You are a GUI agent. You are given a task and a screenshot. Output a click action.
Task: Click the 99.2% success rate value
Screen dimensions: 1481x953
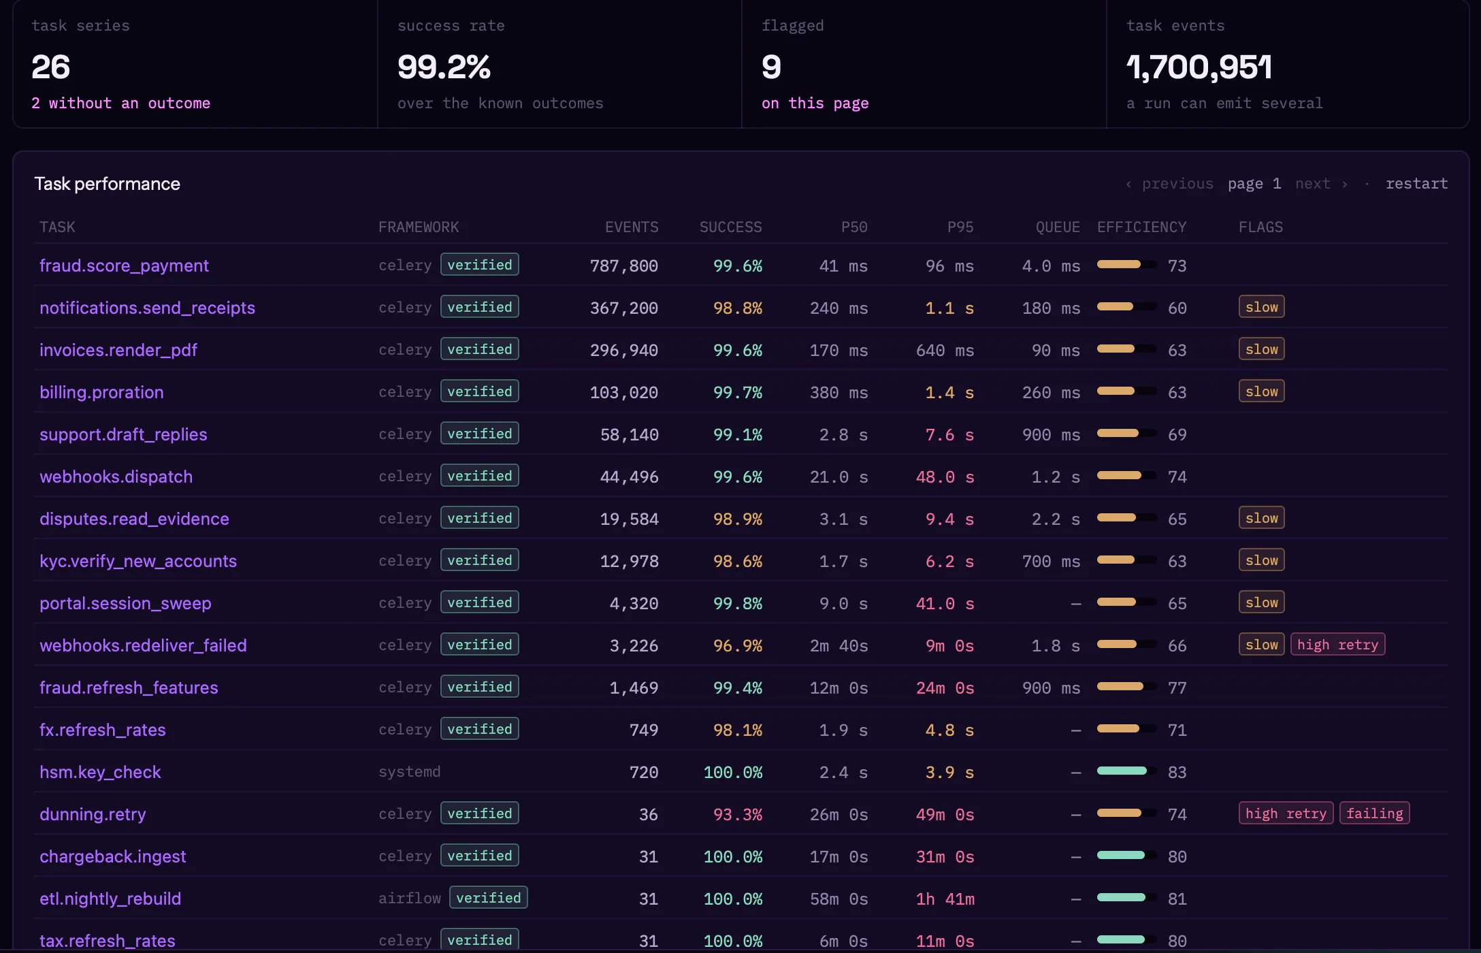click(444, 67)
